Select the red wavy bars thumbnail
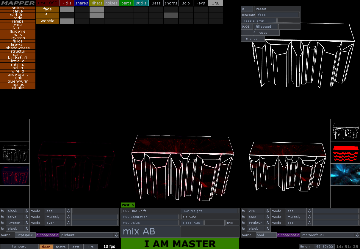This screenshot has width=360, height=249. click(x=345, y=152)
